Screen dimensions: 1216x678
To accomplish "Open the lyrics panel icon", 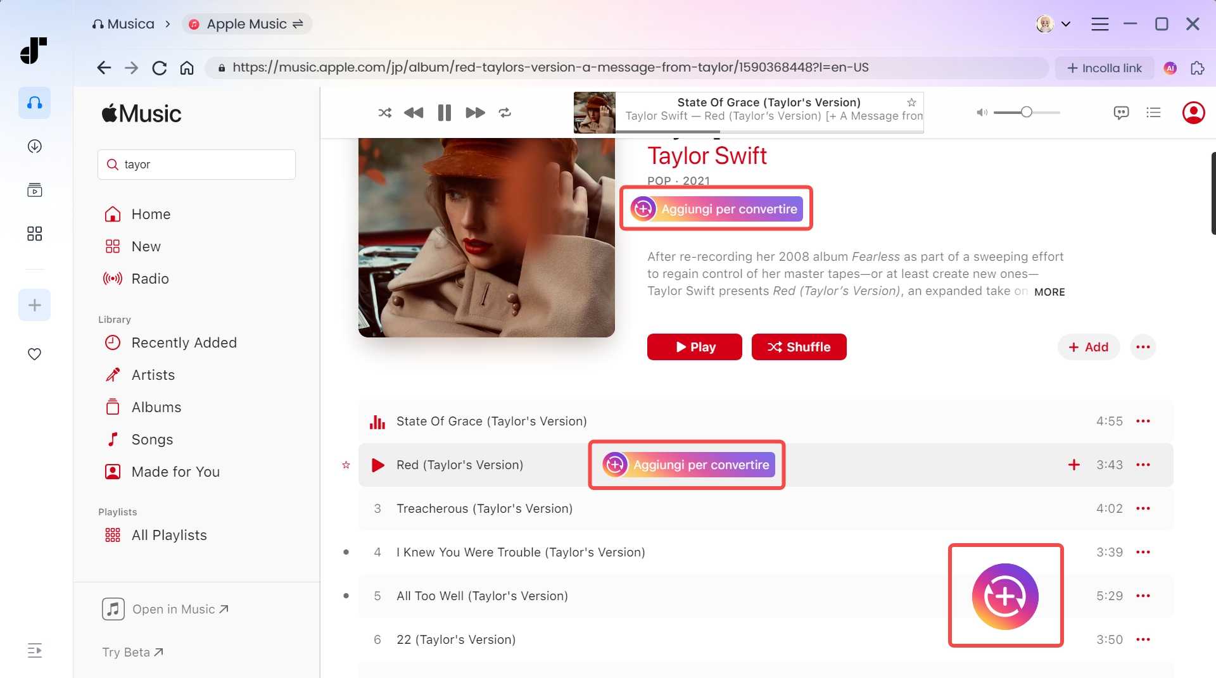I will pyautogui.click(x=1121, y=113).
